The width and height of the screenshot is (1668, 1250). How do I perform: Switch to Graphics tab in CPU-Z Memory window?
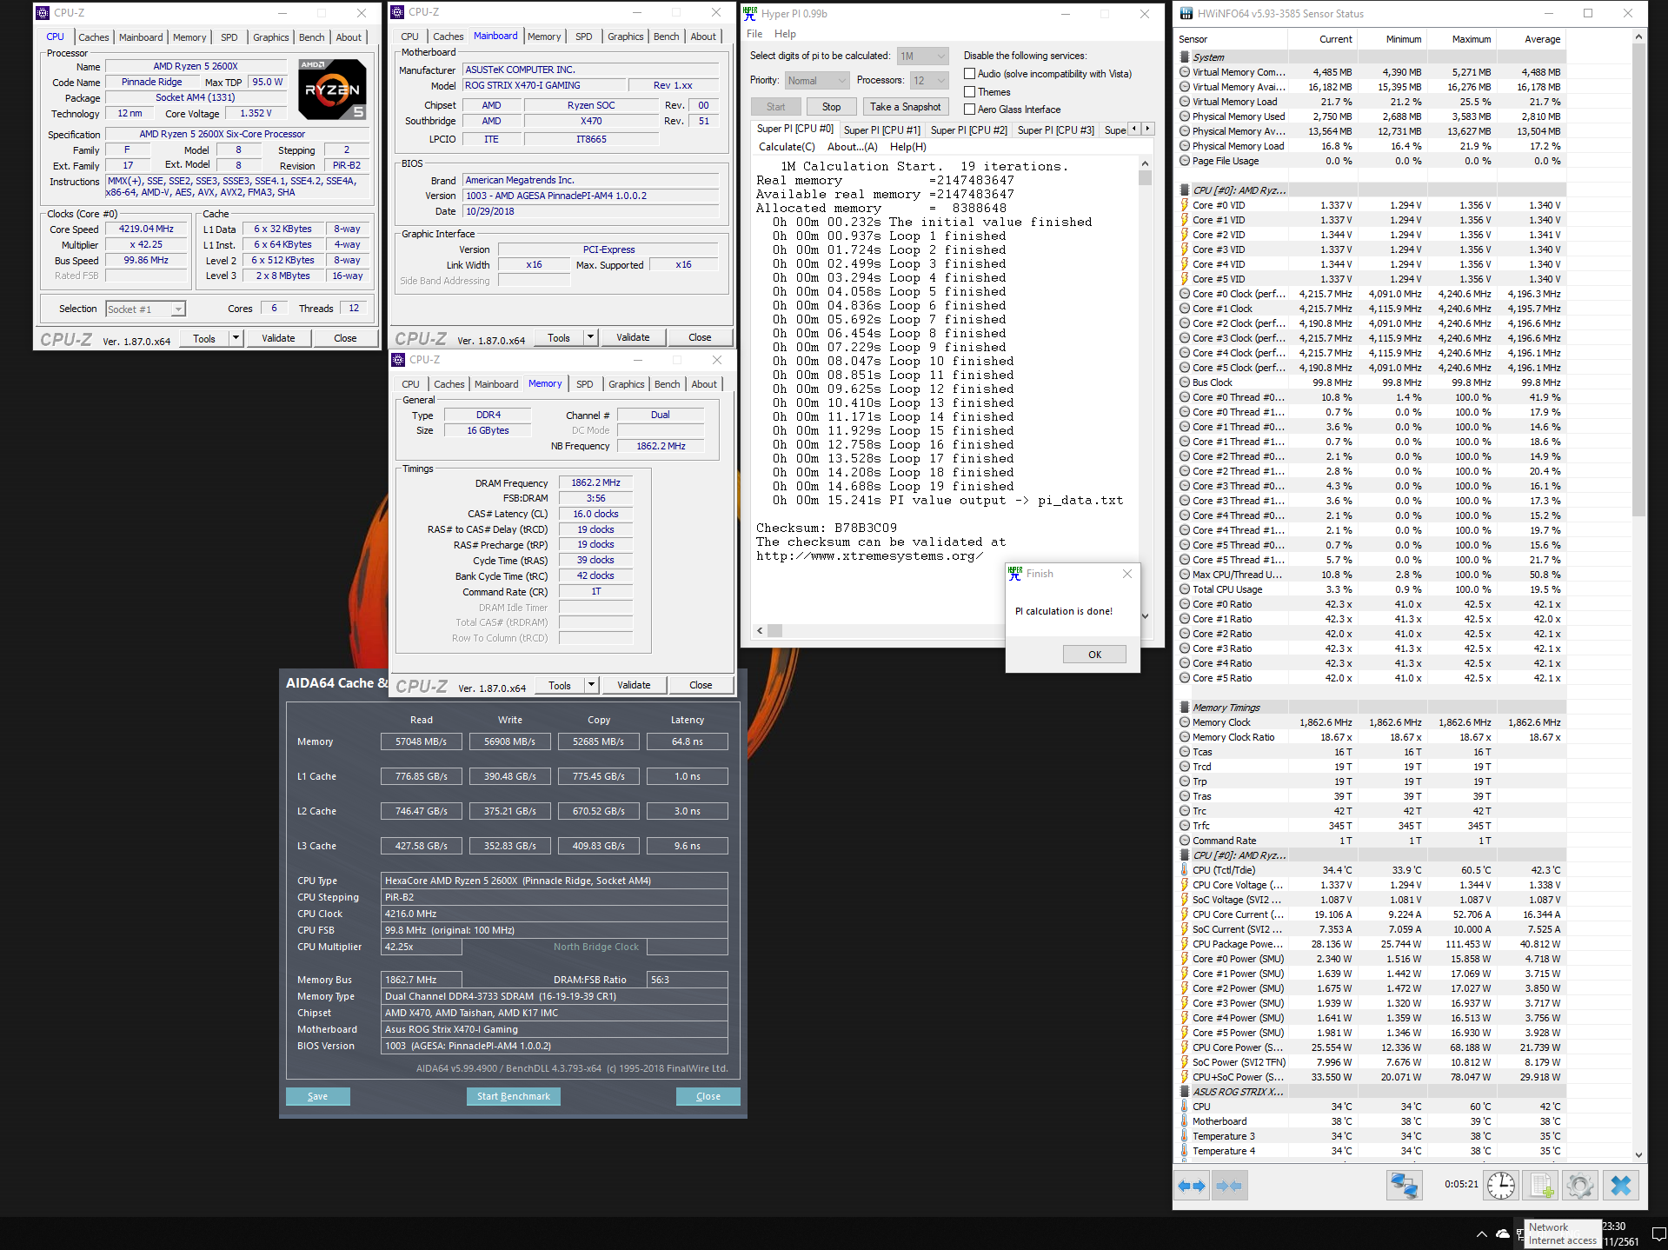click(627, 384)
